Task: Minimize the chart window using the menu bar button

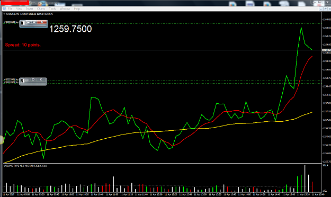Action: point(321,8)
